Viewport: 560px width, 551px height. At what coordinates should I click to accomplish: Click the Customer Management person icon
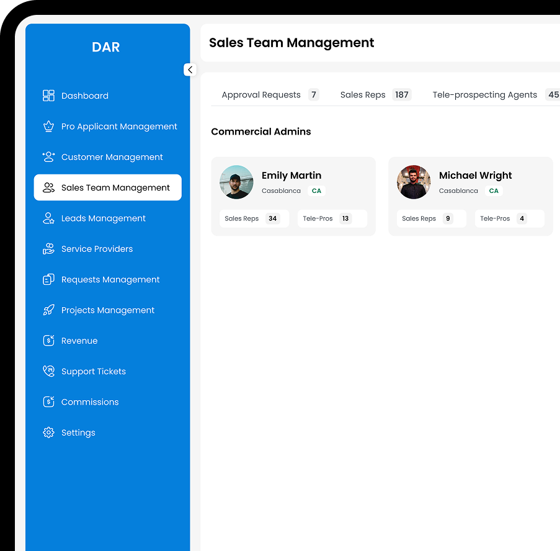[x=48, y=157]
